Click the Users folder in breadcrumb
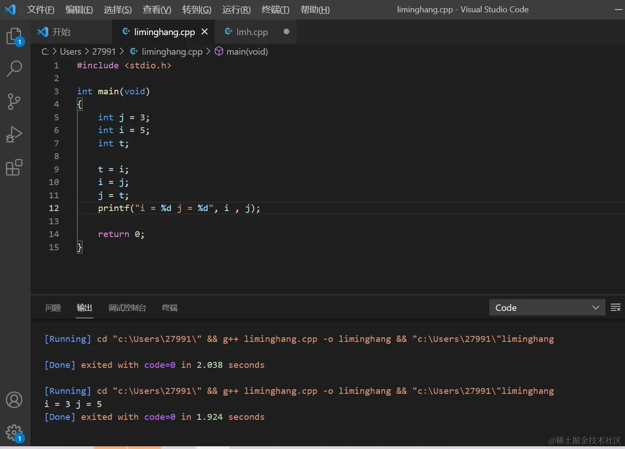 click(71, 52)
